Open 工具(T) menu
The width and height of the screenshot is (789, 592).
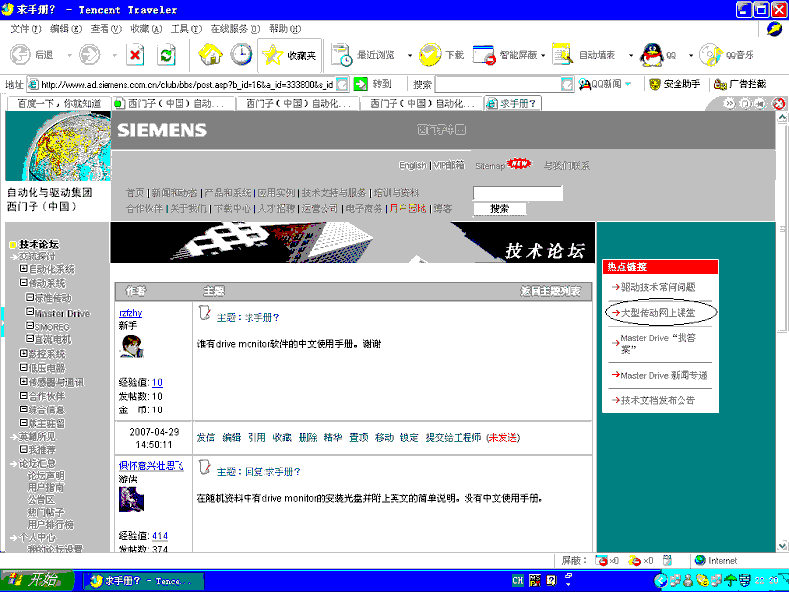click(186, 29)
